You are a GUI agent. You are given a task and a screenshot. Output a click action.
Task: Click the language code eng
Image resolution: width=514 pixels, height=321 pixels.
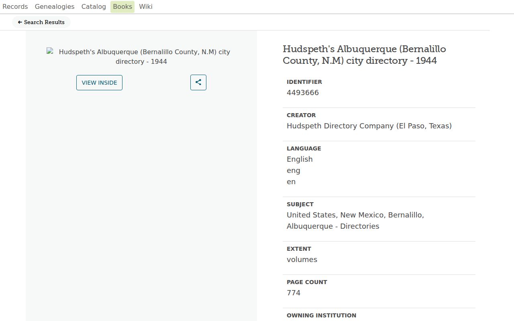pyautogui.click(x=294, y=171)
